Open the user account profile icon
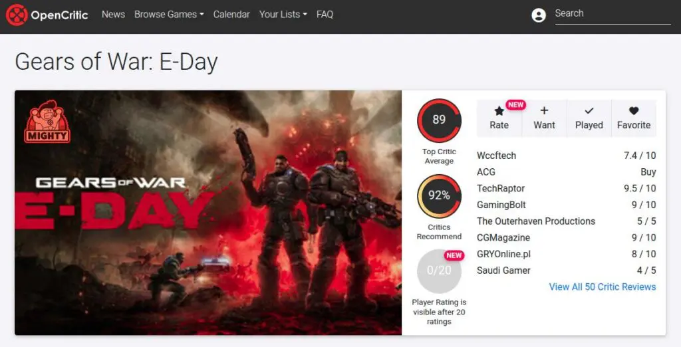 click(539, 15)
